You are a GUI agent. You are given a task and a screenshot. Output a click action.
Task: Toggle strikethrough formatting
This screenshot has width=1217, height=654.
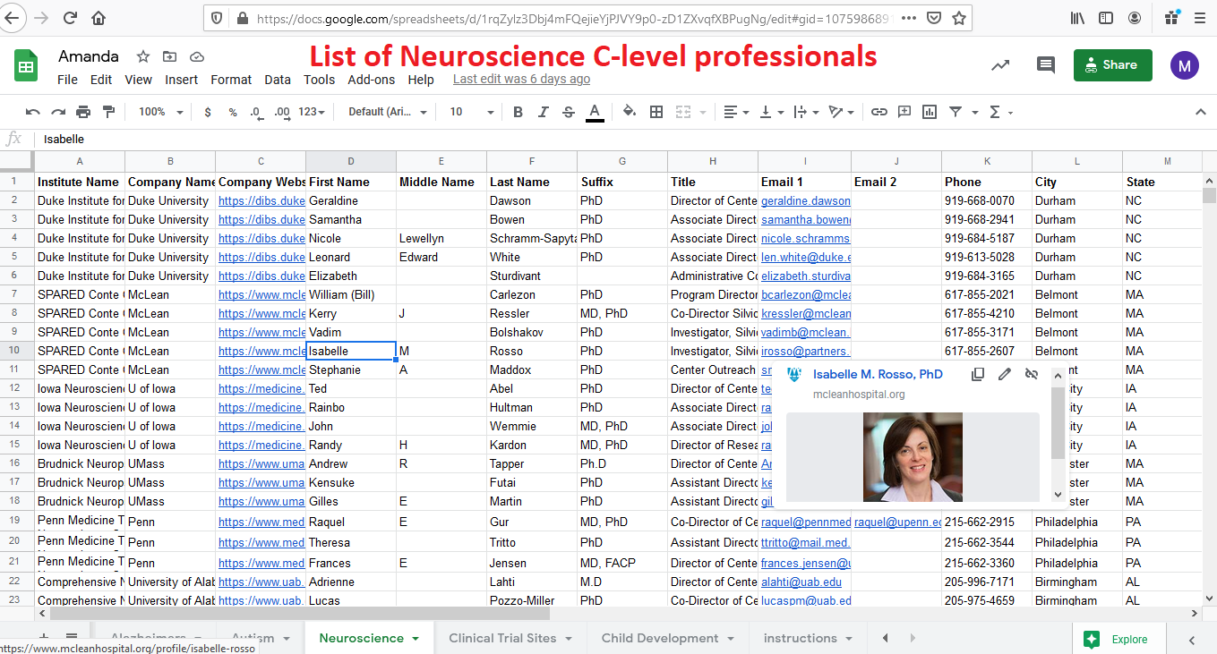tap(569, 112)
